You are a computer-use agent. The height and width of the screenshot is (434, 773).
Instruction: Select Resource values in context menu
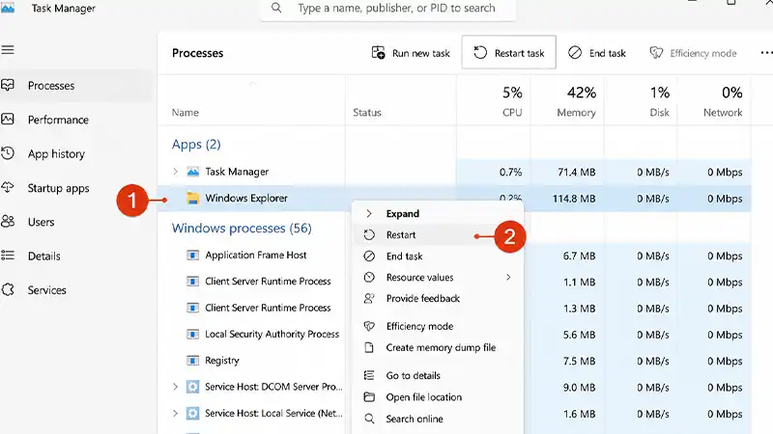tap(438, 277)
